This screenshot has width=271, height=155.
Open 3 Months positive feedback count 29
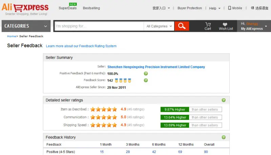click(x=128, y=152)
